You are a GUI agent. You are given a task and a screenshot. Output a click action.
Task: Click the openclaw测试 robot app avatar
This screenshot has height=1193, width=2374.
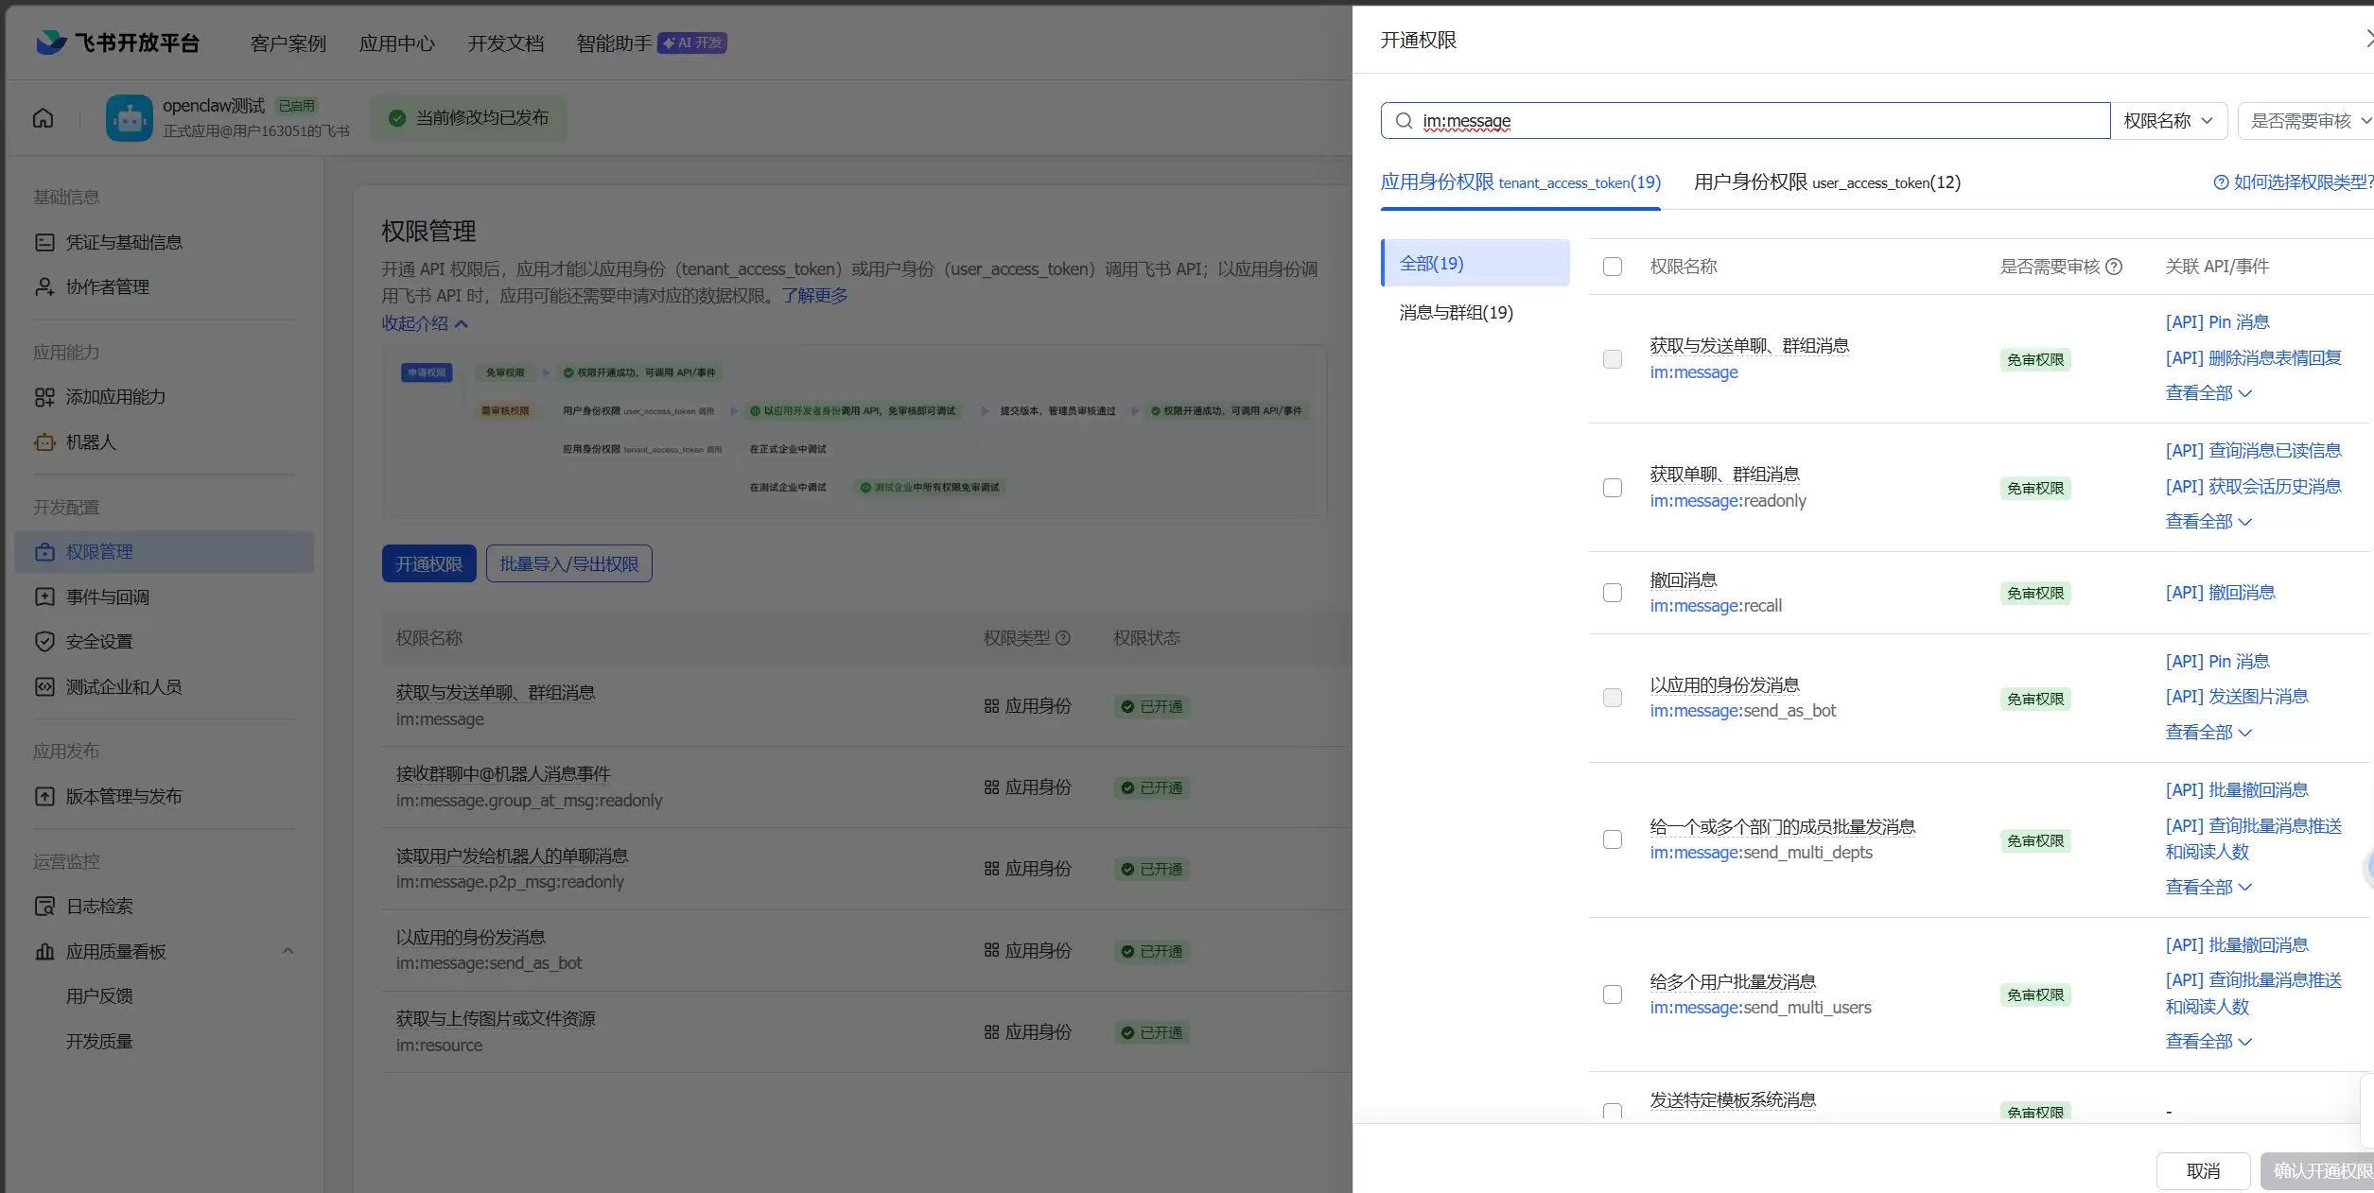[130, 118]
